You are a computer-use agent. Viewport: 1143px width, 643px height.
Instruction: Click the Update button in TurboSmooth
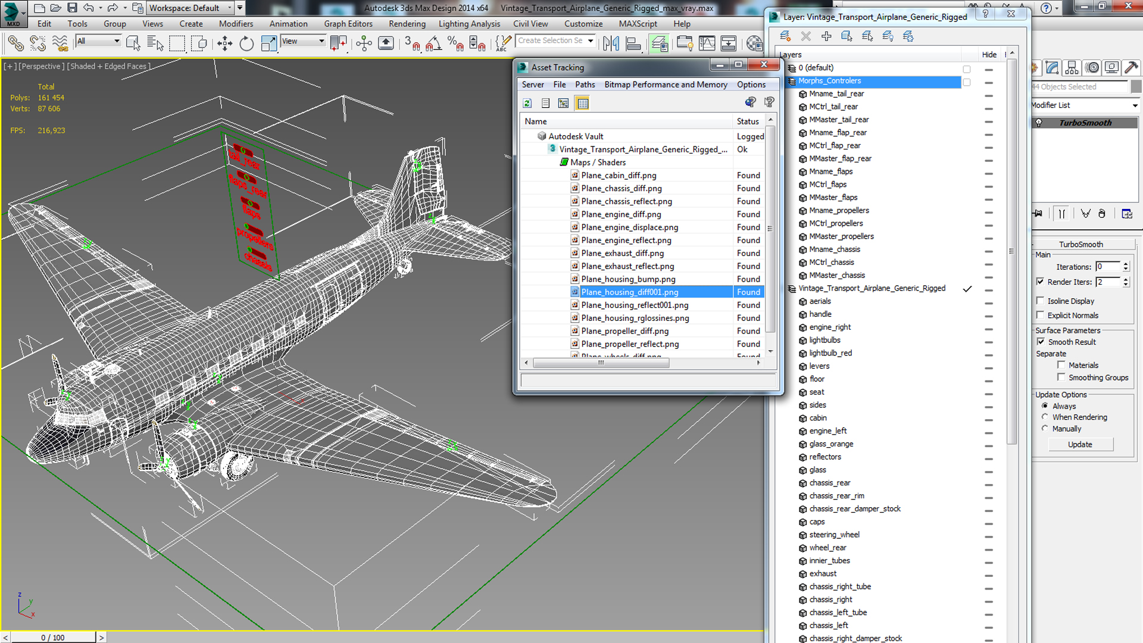(x=1080, y=444)
